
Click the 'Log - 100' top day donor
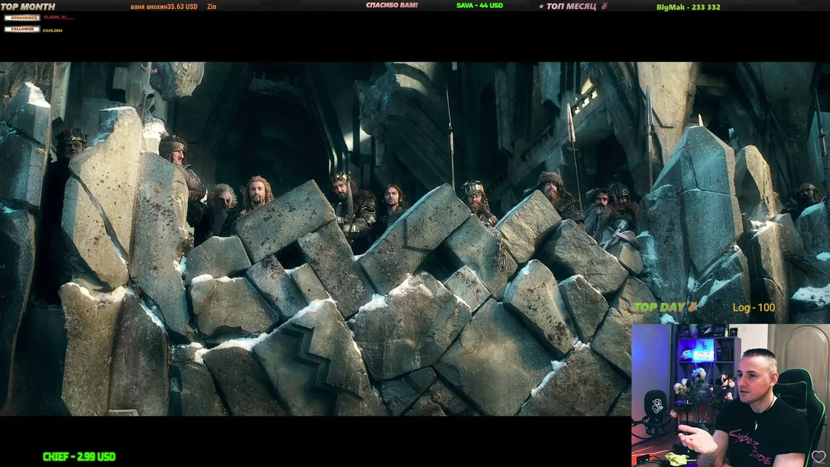tap(753, 307)
